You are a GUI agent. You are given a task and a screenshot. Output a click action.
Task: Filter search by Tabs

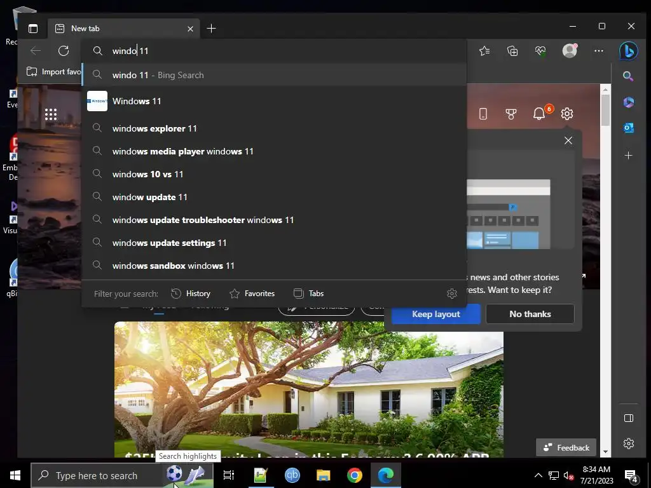pos(308,294)
